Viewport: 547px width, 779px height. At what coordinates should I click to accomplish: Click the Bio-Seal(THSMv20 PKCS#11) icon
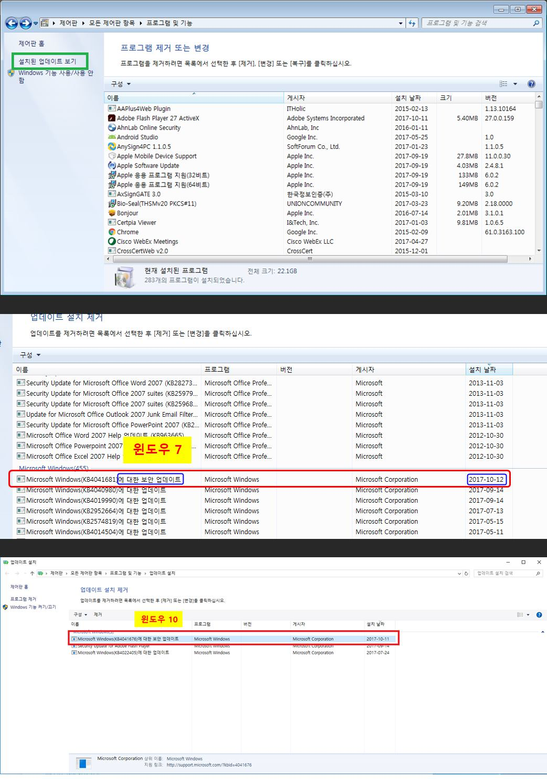112,203
